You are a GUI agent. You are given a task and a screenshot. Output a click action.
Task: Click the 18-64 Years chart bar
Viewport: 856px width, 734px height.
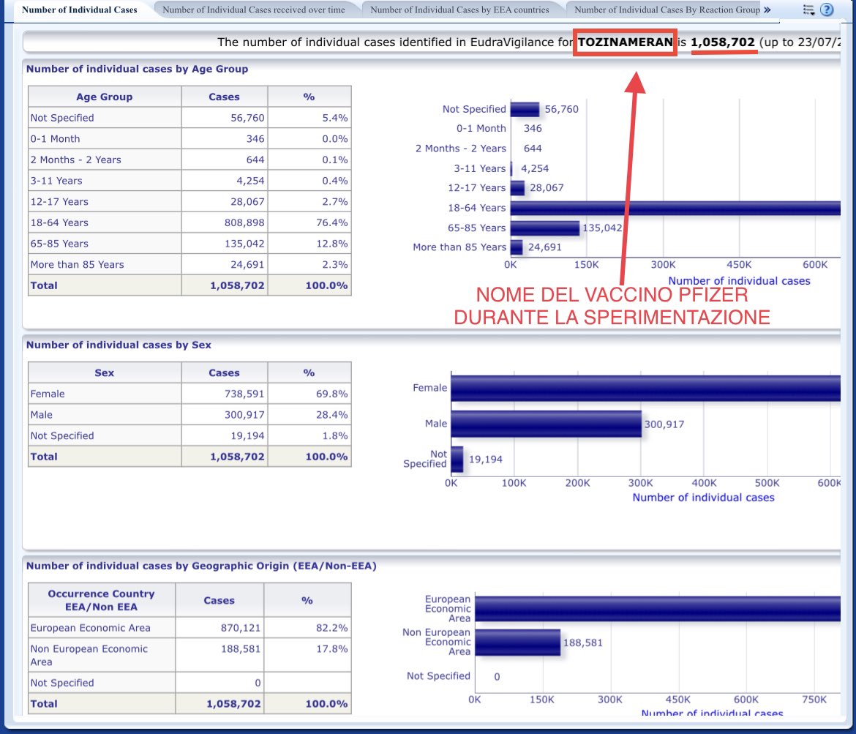675,208
